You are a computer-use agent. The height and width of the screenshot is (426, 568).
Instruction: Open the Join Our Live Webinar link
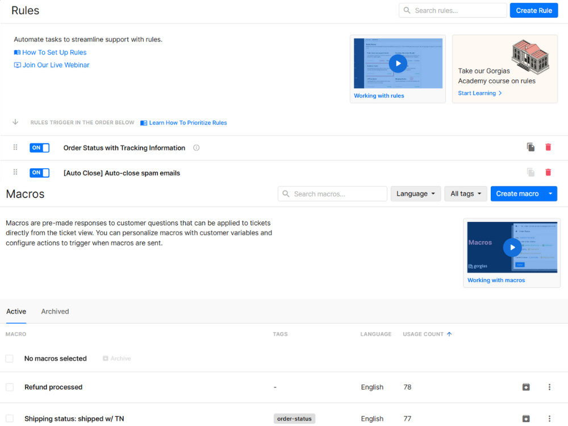[x=52, y=65]
